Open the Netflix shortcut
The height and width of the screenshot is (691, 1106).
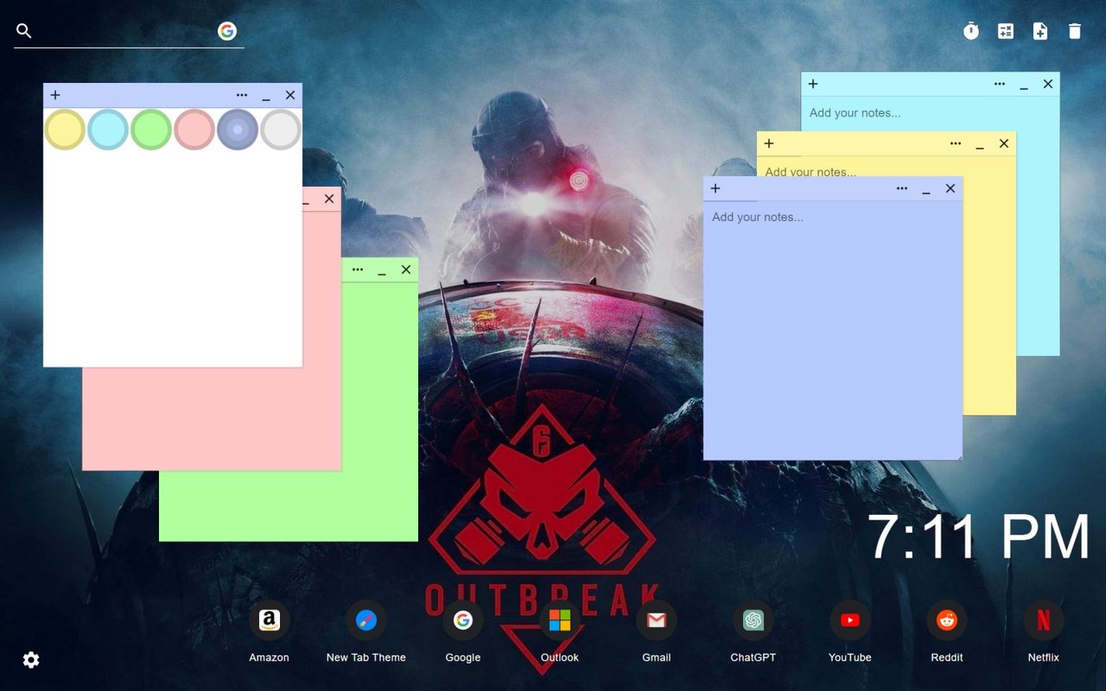click(1044, 620)
